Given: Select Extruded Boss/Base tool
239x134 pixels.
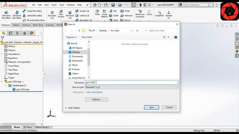Looking at the screenshot, I should (x=6, y=15).
